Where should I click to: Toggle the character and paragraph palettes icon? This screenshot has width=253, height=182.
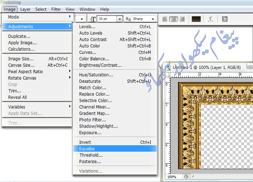[x=224, y=19]
